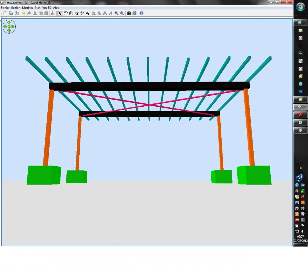Click the Create video icon
This screenshot has height=273, width=308.
(135, 13)
